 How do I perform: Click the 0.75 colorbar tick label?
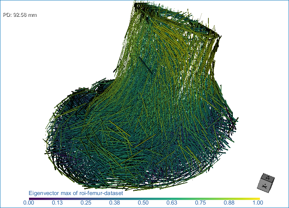pyautogui.click(x=202, y=203)
